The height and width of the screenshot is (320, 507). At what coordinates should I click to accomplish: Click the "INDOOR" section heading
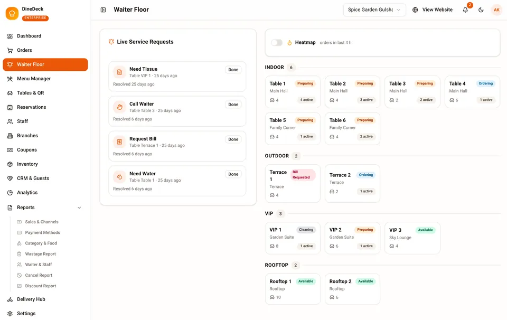(x=274, y=67)
